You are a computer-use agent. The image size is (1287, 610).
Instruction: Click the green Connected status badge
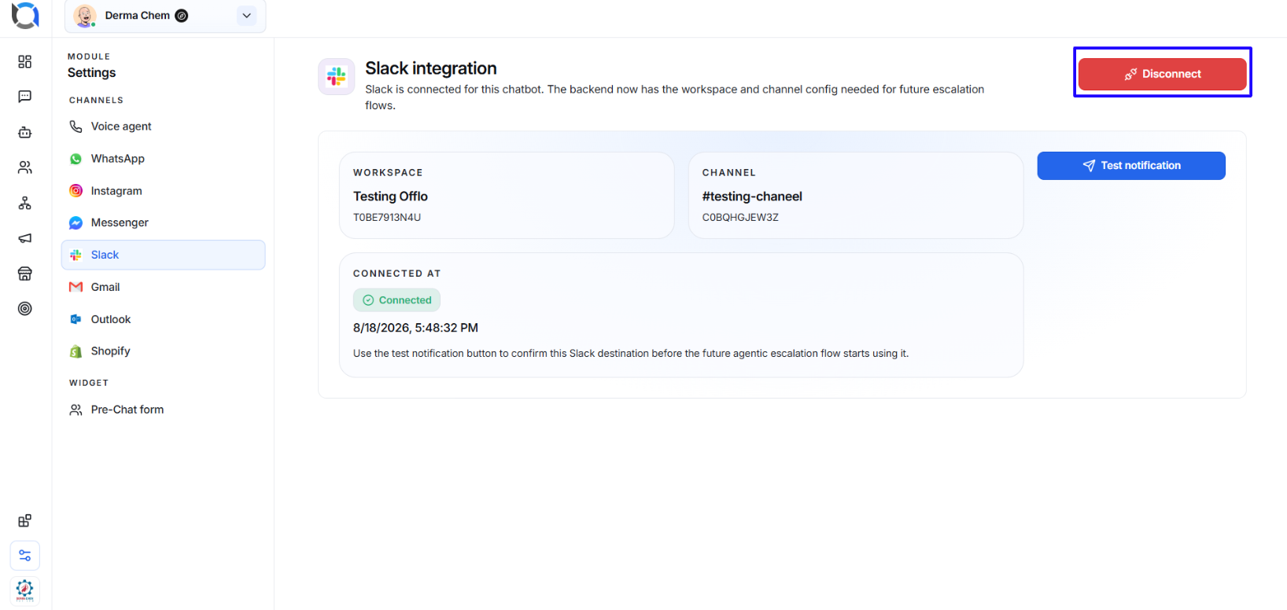coord(396,300)
